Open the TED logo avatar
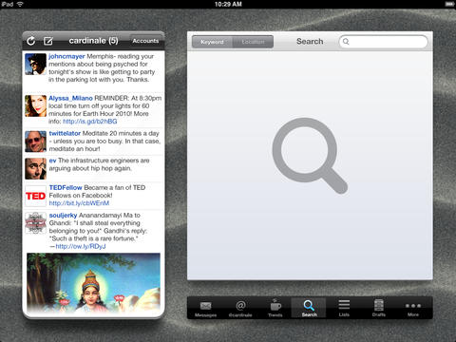Screen dimensions: 456x342 click(x=35, y=196)
